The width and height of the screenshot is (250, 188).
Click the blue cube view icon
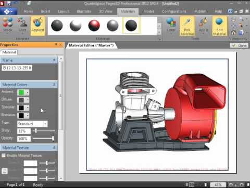point(241,32)
